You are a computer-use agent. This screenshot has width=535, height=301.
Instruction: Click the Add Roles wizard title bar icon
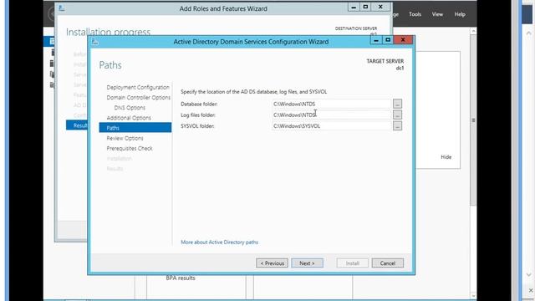[x=61, y=8]
